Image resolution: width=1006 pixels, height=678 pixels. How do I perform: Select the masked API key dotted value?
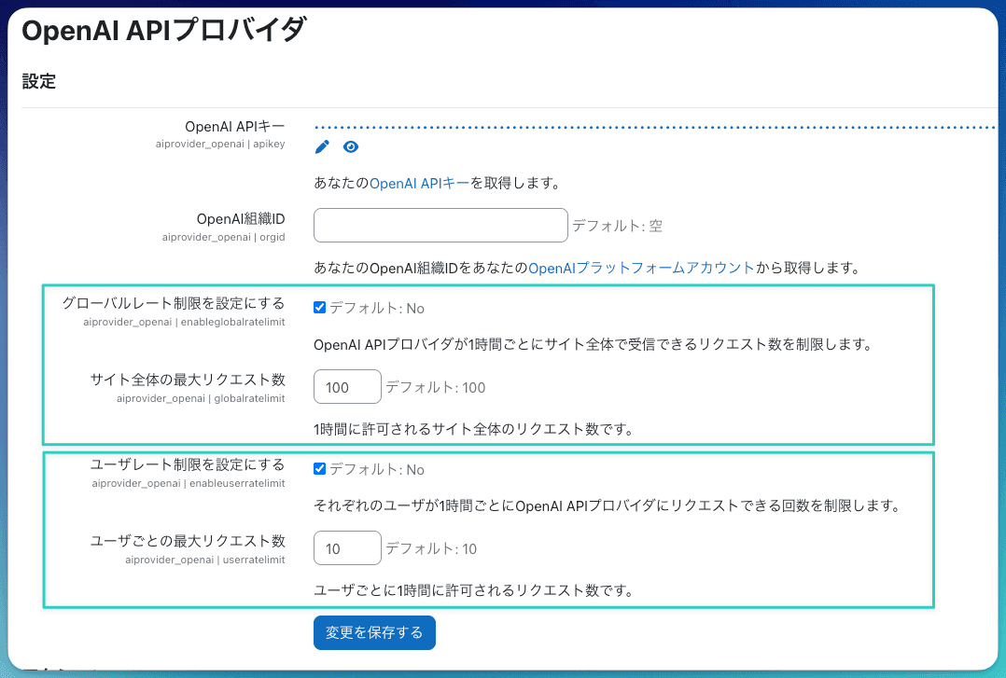tap(654, 128)
